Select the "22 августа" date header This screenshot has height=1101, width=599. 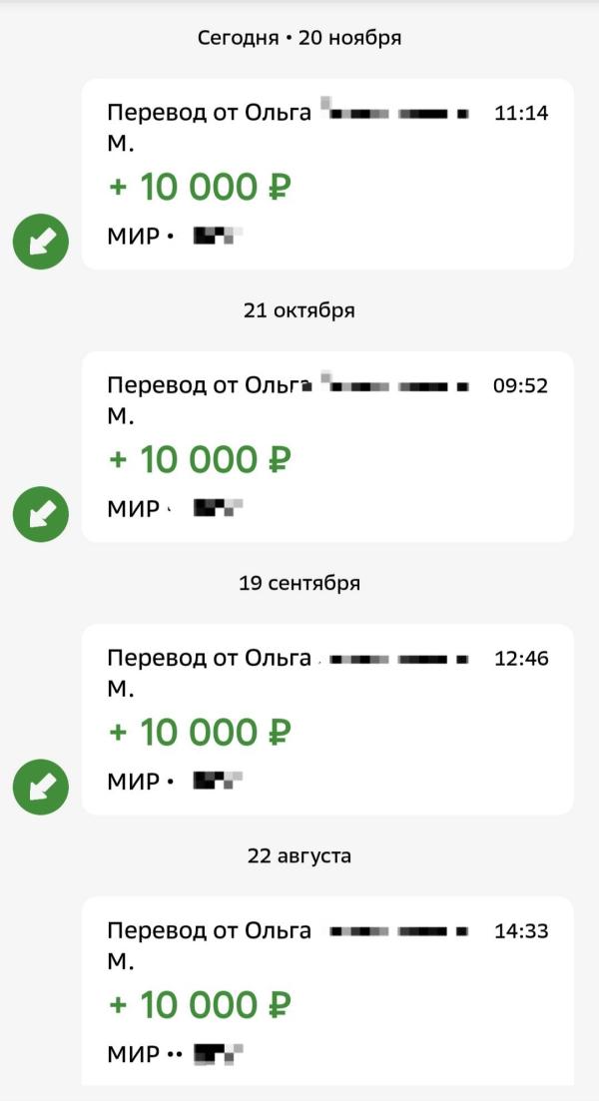point(299,855)
